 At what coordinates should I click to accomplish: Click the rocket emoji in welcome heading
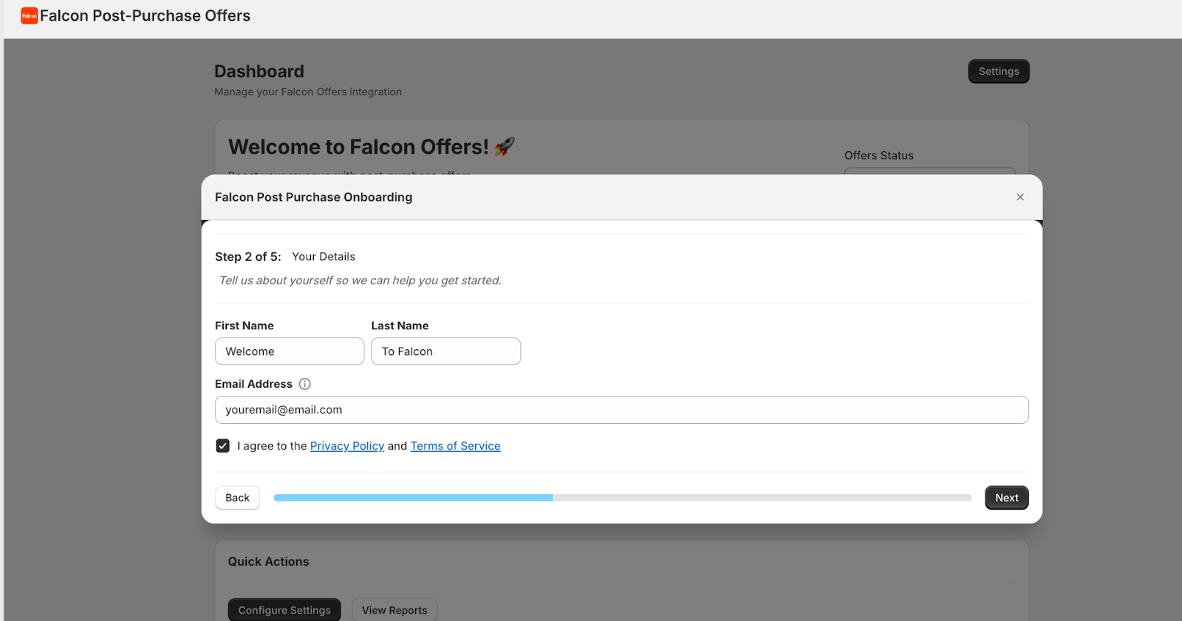tap(505, 147)
